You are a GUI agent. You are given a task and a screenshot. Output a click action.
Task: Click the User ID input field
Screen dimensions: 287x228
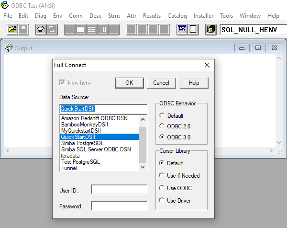coord(119,190)
